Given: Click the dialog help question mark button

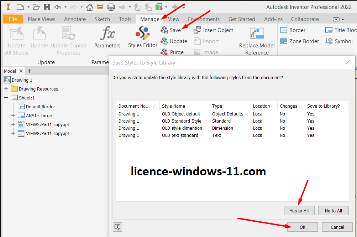Looking at the screenshot, I should tap(117, 227).
